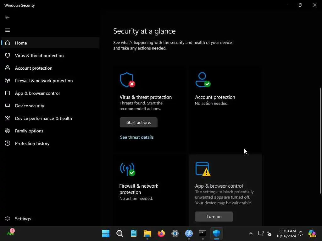Open the Windows Start menu
The width and height of the screenshot is (322, 241).
[x=106, y=233]
